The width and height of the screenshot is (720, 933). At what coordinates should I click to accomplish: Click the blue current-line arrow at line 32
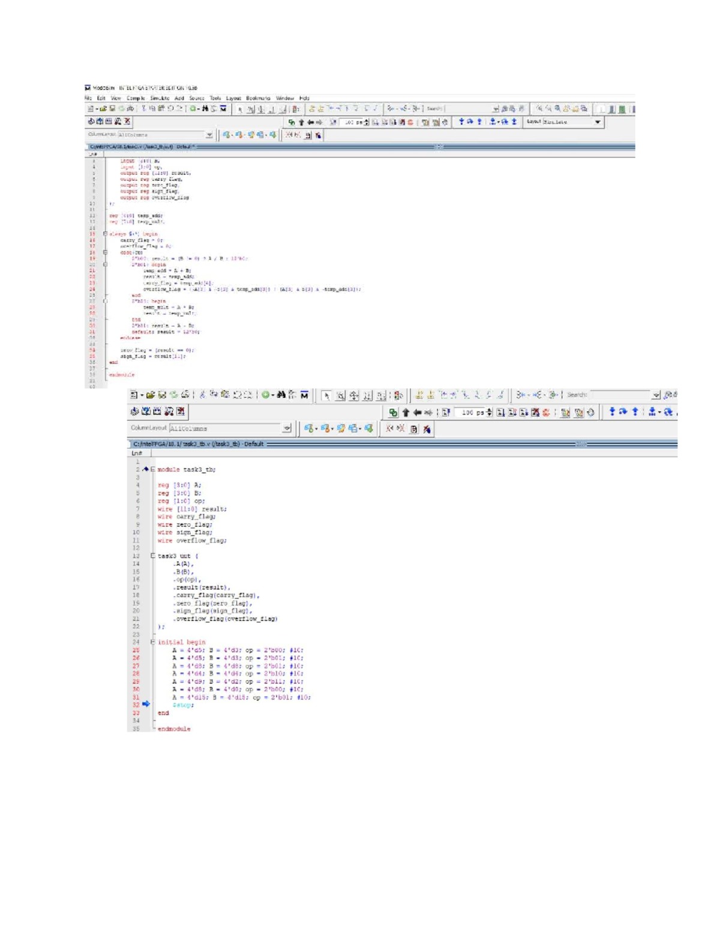(146, 704)
